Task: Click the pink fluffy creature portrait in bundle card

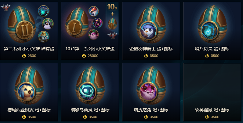Action: (93, 35)
